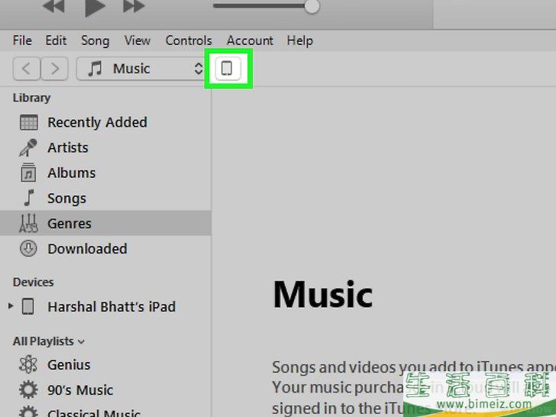Viewport: 556px width, 417px height.
Task: Click the Songs music note icon
Action: pyautogui.click(x=29, y=198)
